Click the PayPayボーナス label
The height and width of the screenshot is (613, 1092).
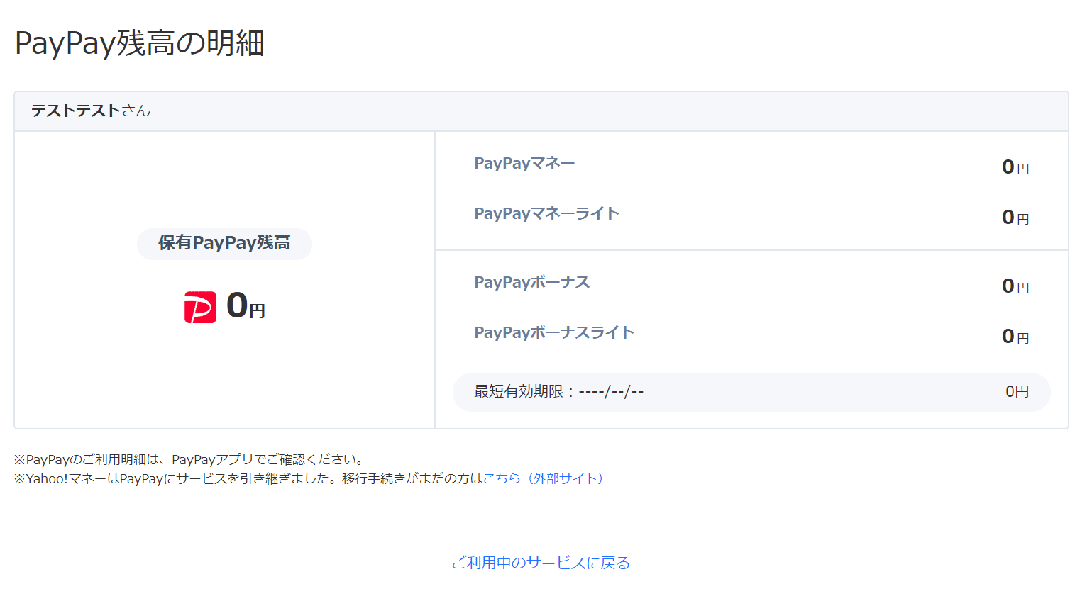[532, 282]
